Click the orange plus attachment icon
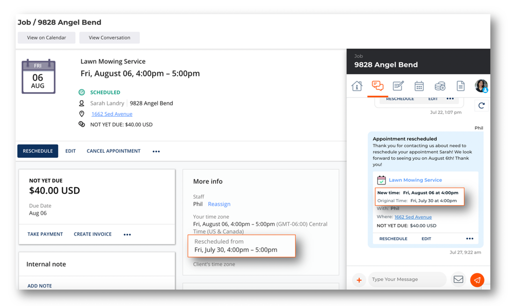 coord(359,280)
